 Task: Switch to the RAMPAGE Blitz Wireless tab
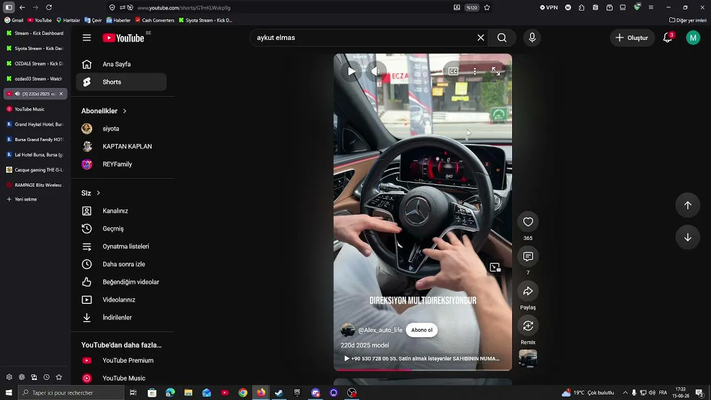point(35,185)
